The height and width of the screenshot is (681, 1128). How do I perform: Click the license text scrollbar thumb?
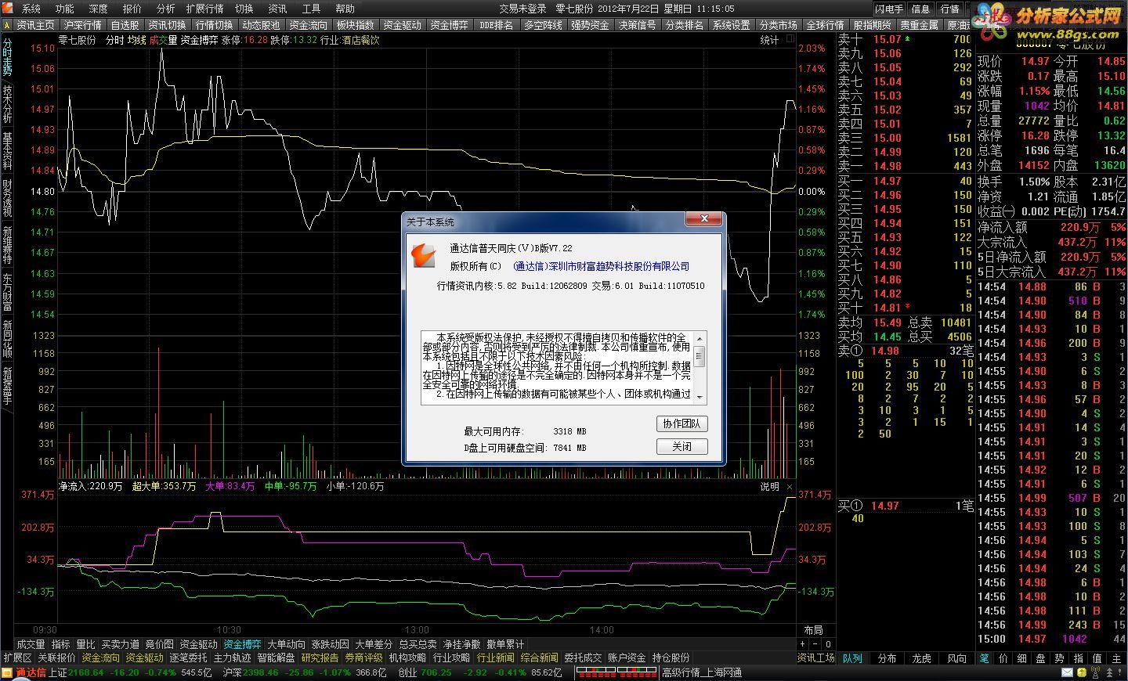pos(700,357)
